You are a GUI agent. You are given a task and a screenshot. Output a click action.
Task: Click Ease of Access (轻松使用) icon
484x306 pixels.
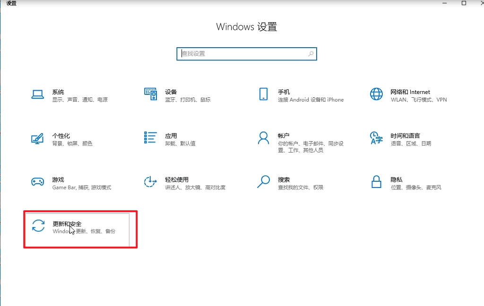pos(150,182)
